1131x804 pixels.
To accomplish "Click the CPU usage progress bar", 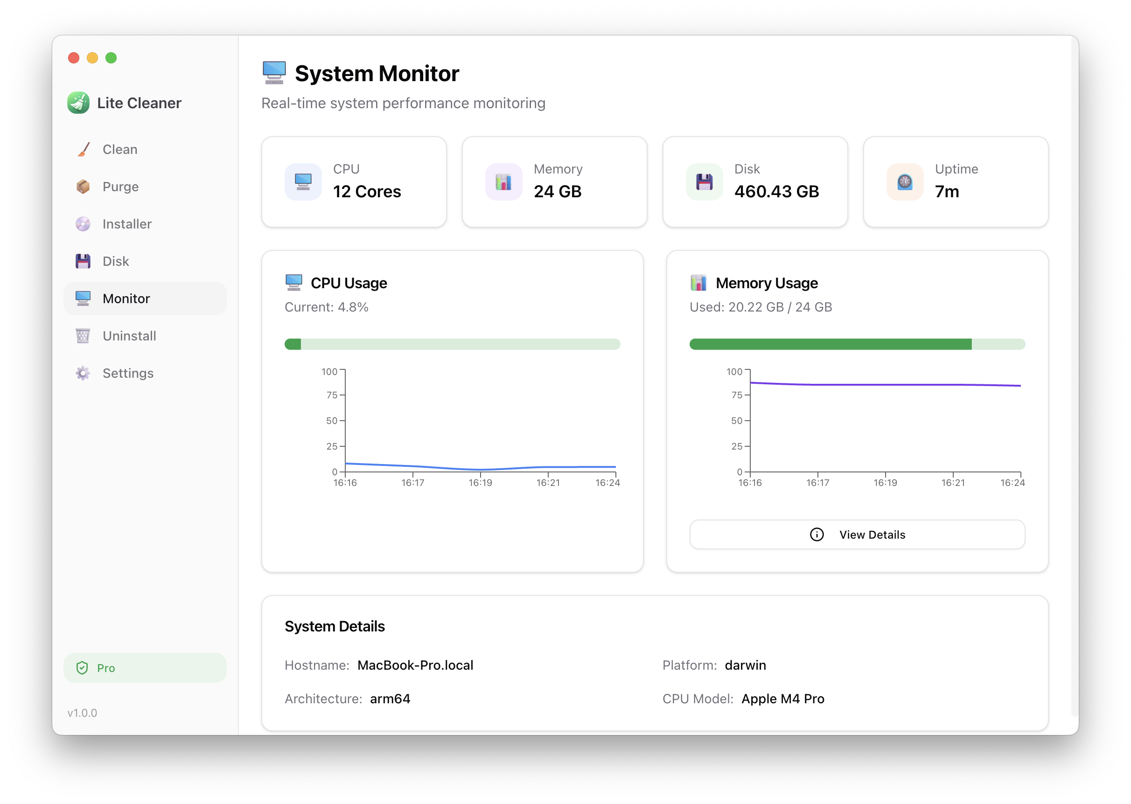I will pos(452,344).
